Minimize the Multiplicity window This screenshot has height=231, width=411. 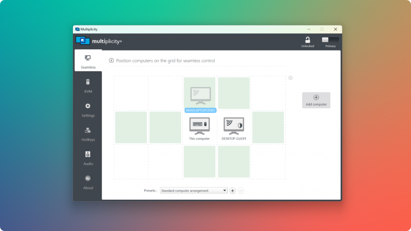(309, 29)
